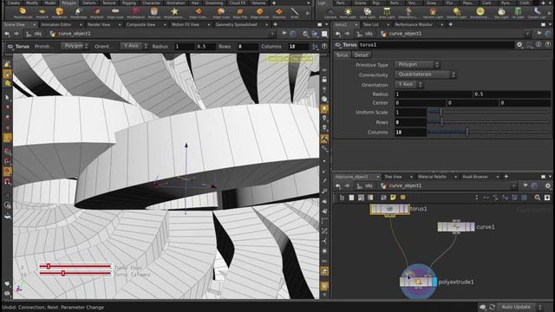Toggle pin on the network editor pane
Screen dimensions: 555x312
526,185
